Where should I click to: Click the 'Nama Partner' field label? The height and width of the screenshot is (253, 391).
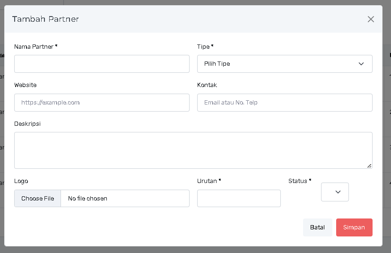pyautogui.click(x=35, y=46)
